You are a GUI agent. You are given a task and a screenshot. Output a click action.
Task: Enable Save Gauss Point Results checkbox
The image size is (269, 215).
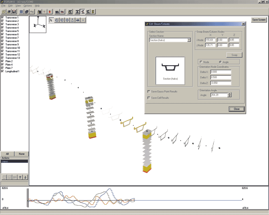tap(149, 92)
